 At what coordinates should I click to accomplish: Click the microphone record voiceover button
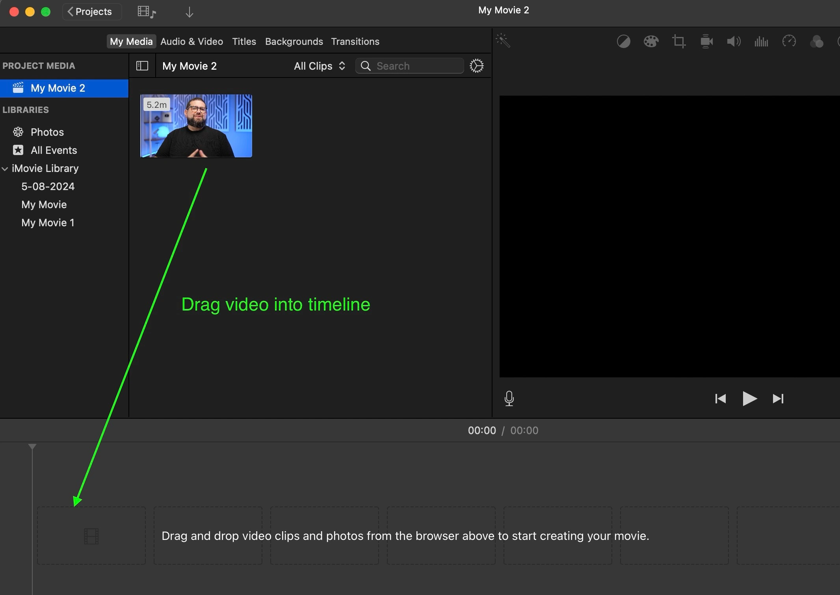[x=509, y=398]
